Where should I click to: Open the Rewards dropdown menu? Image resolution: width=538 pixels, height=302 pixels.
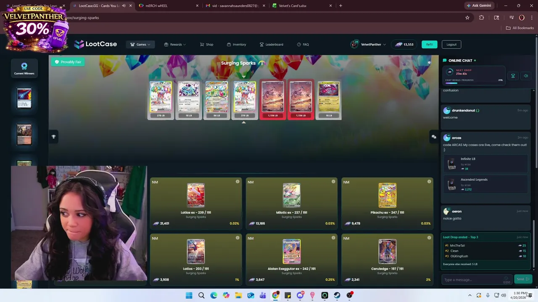point(175,44)
